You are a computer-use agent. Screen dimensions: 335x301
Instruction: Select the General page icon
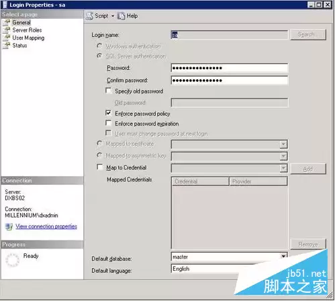tap(7, 22)
